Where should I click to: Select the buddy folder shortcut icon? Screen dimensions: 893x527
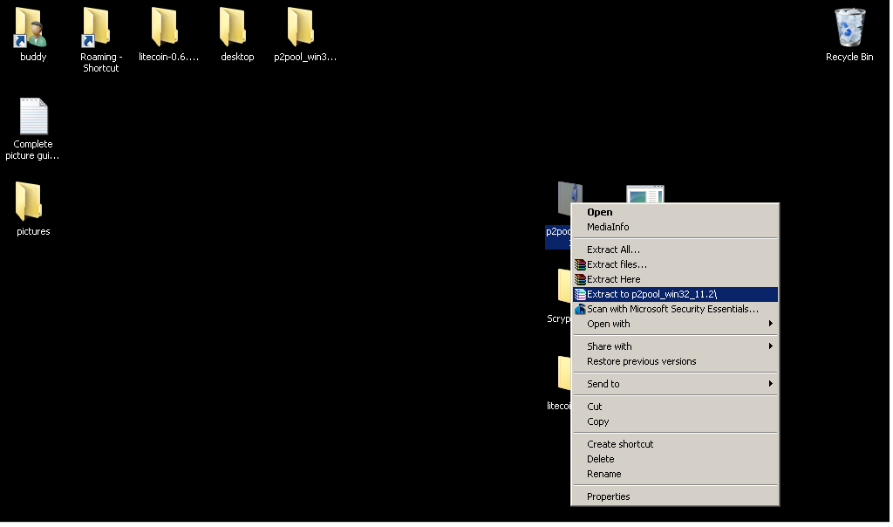(x=32, y=28)
